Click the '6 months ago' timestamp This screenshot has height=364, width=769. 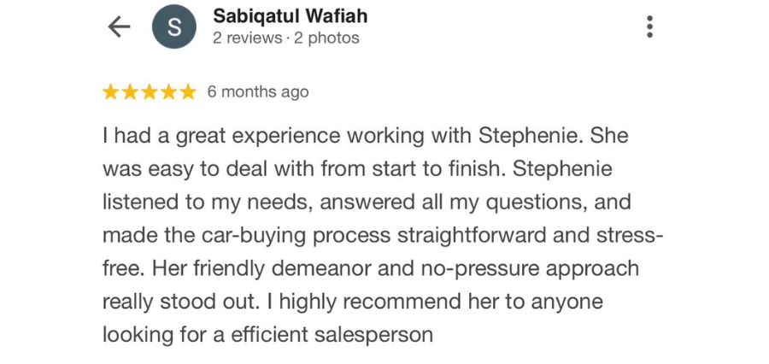coord(258,92)
